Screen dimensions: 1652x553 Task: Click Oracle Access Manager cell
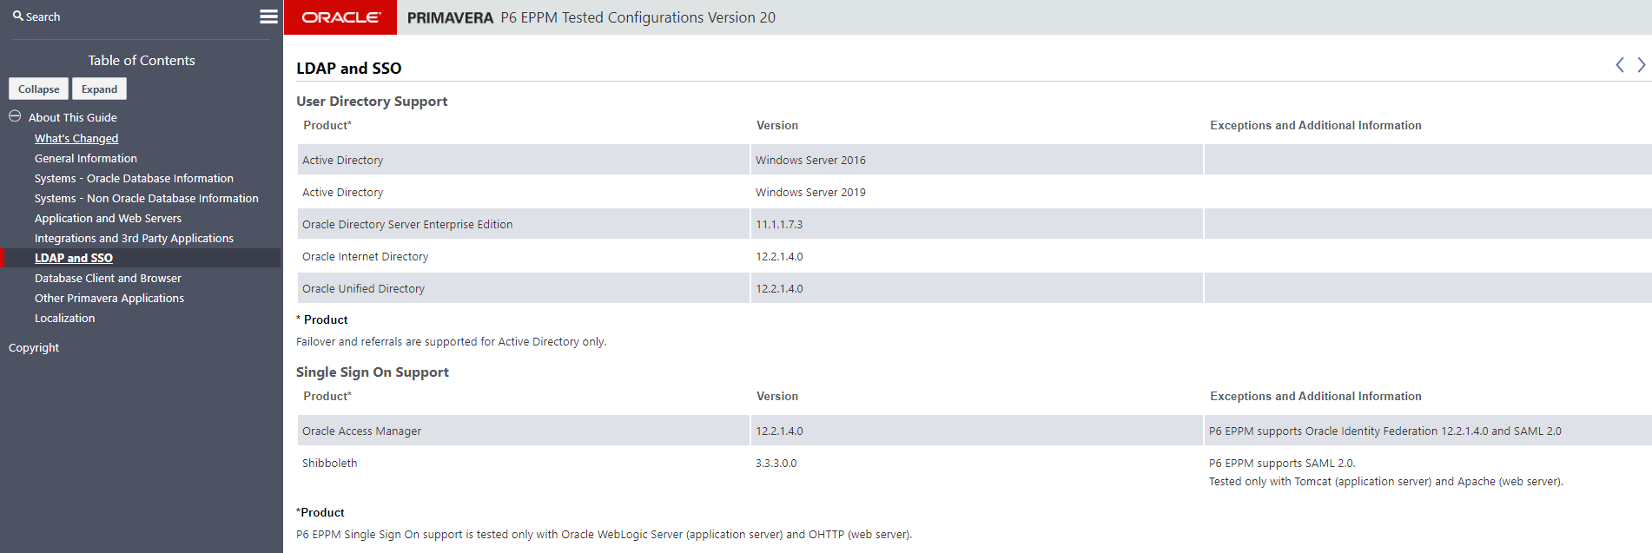click(523, 431)
